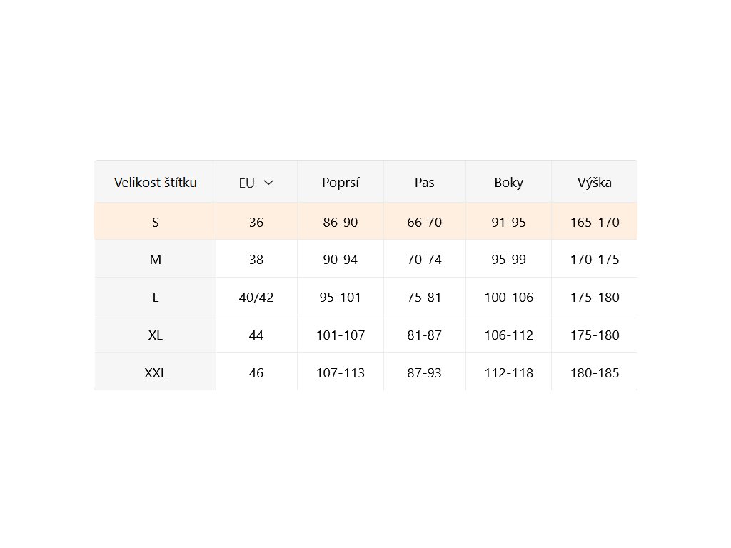The width and height of the screenshot is (731, 548).
Task: Select the M size row label
Action: (155, 260)
